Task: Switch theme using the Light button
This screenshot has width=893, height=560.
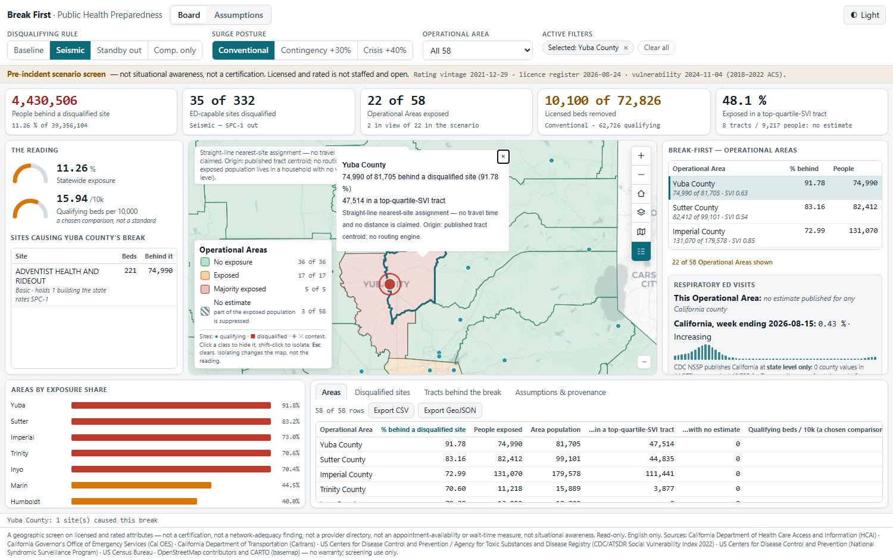Action: [x=864, y=15]
